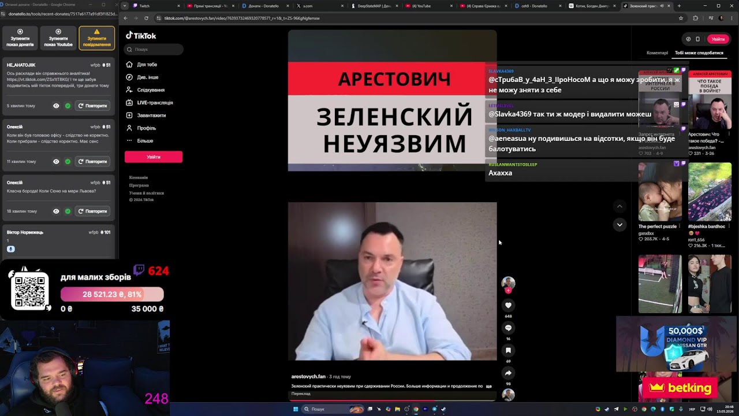Open the arestovych.fan author avatar beside the video
Viewport: 739px width, 416px height.
pos(508,283)
